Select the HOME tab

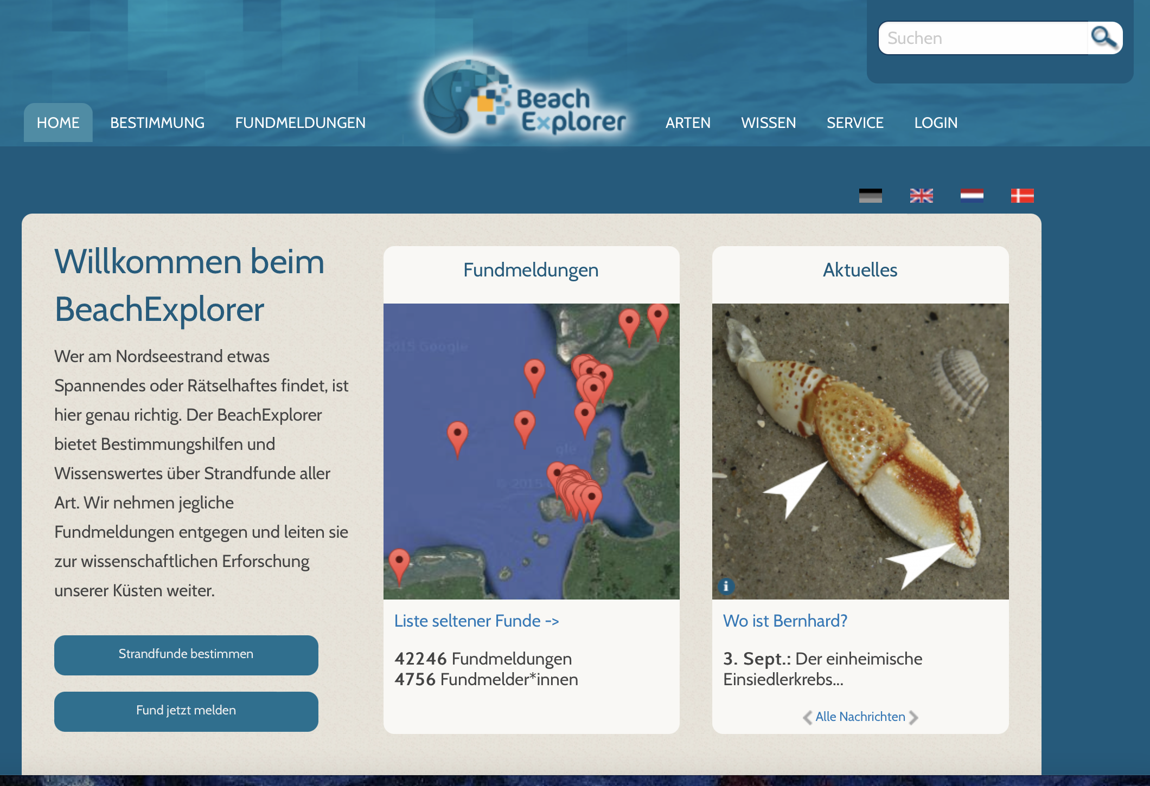[x=58, y=123]
